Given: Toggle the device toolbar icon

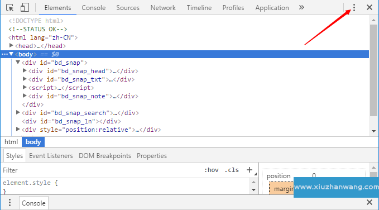Looking at the screenshot, I should [25, 7].
